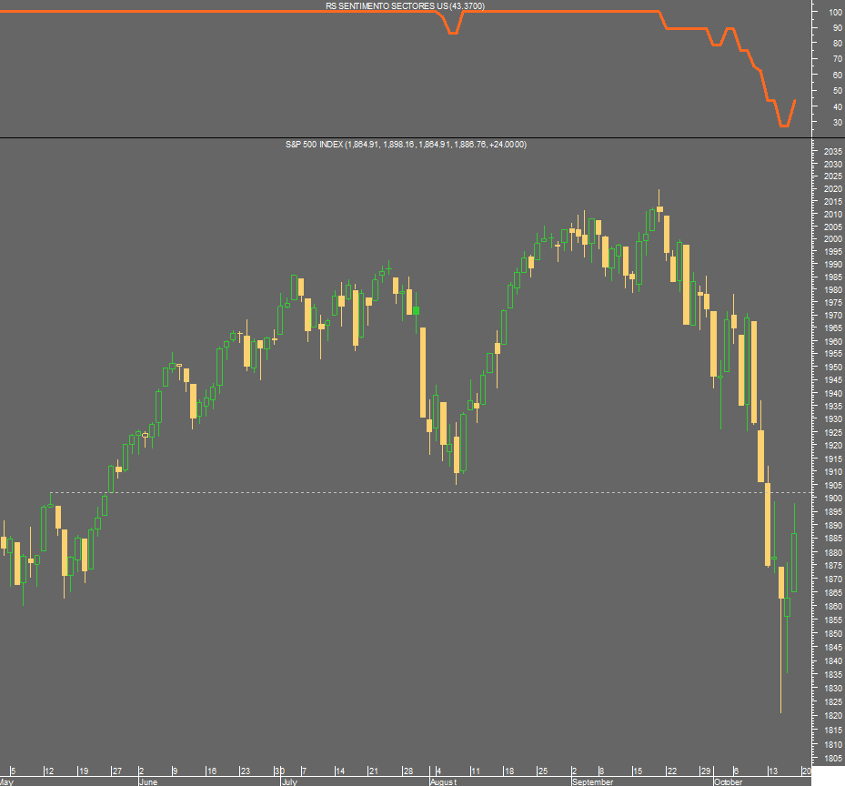This screenshot has height=786, width=845.
Task: Click the September month label
Action: [593, 781]
